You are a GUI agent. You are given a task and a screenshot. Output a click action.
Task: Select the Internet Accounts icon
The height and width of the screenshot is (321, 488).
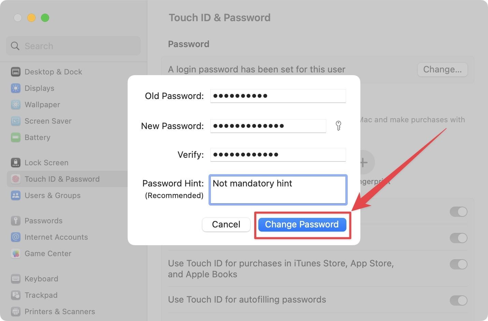(x=16, y=237)
